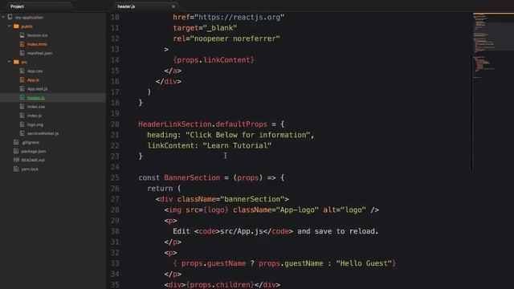514x289 pixels.
Task: Click the "Learn Tutorial" string
Action: click(237, 145)
